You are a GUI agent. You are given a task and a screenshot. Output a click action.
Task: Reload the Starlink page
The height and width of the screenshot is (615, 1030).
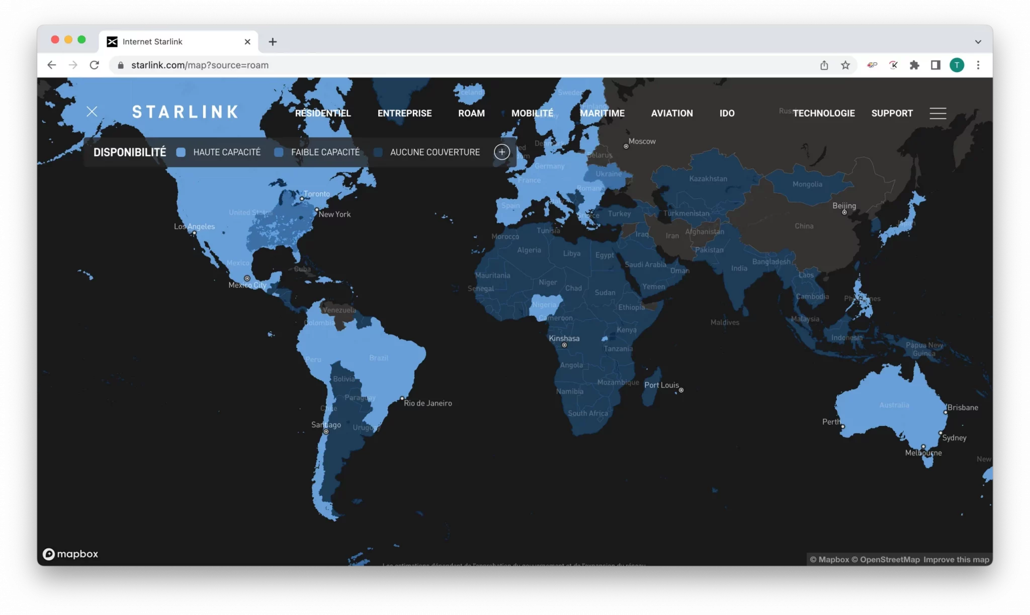pos(94,65)
